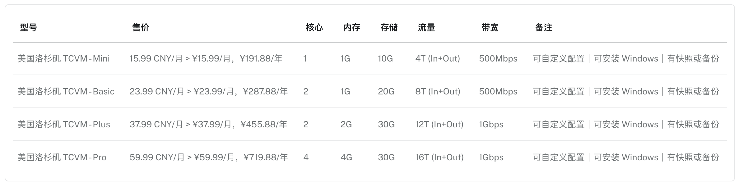Click the 流量 column header
This screenshot has height=187, width=739.
(x=426, y=28)
